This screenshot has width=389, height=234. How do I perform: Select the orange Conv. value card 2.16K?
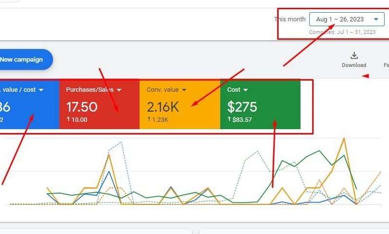(x=163, y=107)
